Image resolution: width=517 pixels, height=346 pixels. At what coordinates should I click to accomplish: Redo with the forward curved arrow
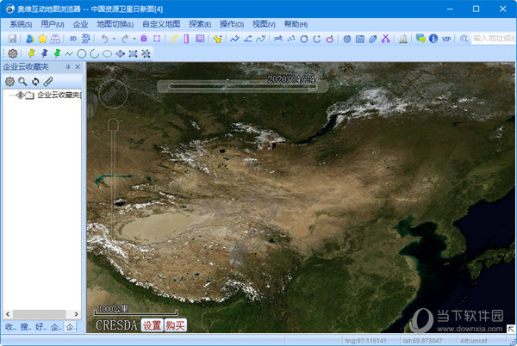pyautogui.click(x=125, y=39)
